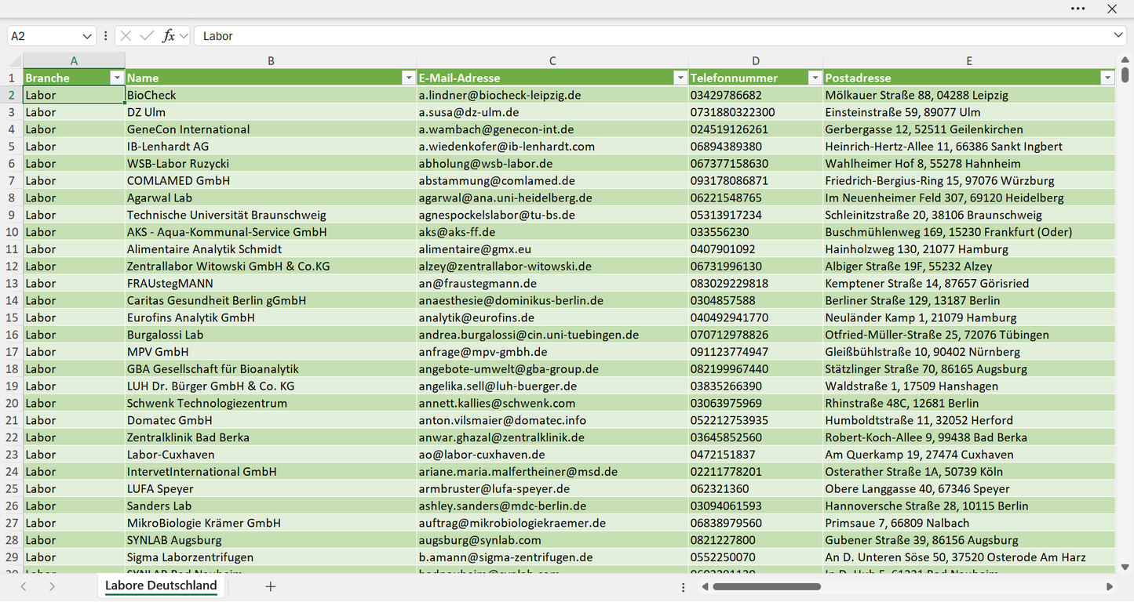Select row 10 header
Image resolution: width=1134 pixels, height=602 pixels.
[x=12, y=232]
